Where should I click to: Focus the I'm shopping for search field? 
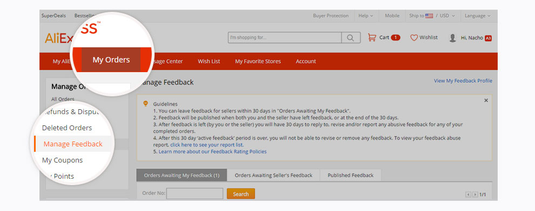click(285, 38)
